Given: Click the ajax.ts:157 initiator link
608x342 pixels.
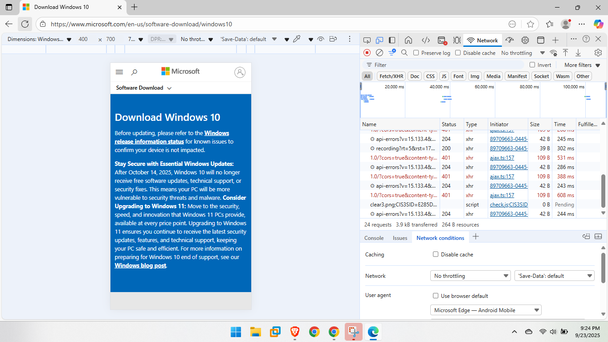Looking at the screenshot, I should click(502, 158).
